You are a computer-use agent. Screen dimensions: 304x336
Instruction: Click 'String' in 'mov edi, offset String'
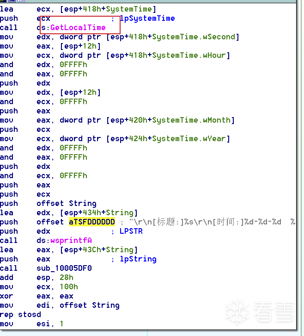[x=106, y=305]
